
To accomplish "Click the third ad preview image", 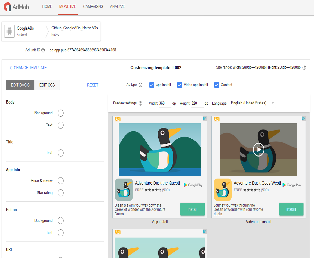I will point(160,248).
